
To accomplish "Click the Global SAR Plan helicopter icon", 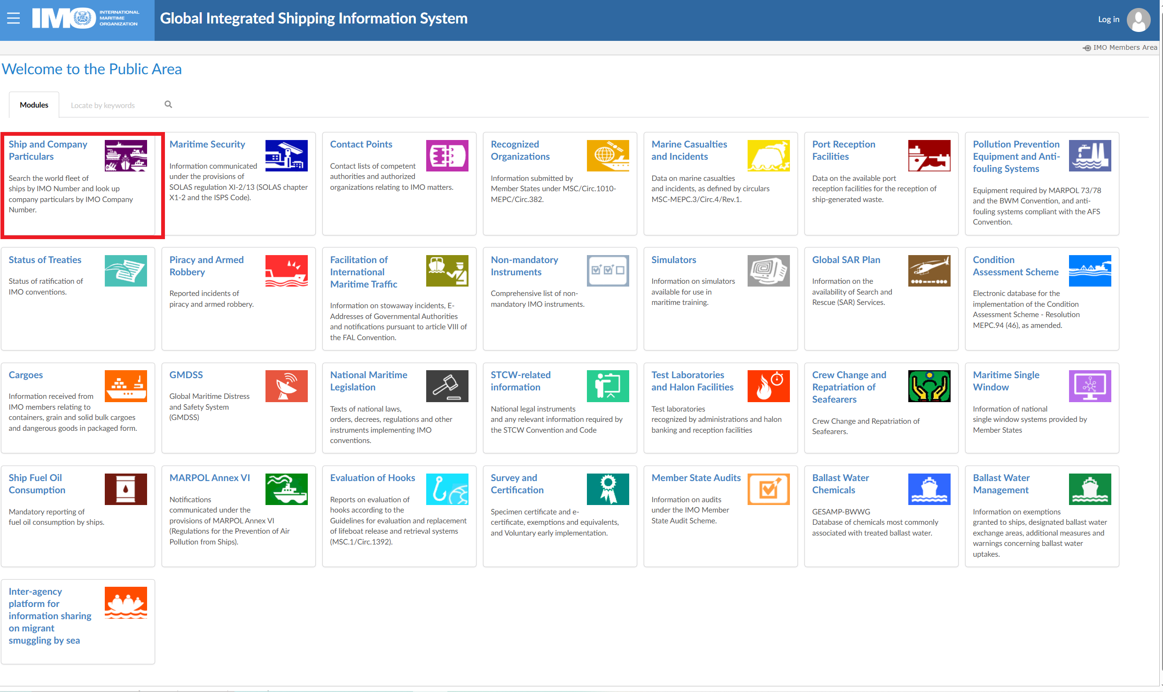I will (929, 271).
